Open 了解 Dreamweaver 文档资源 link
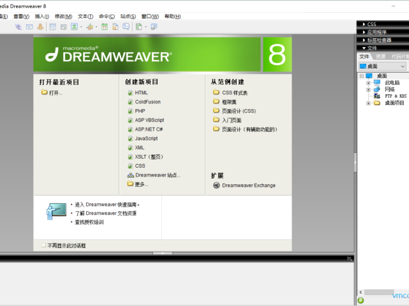This screenshot has width=409, height=306. [106, 214]
